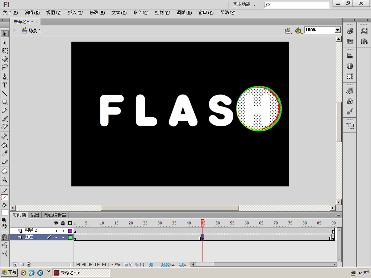371x278 pixels.
Task: Open the Transform panel icon
Action: pos(350,76)
